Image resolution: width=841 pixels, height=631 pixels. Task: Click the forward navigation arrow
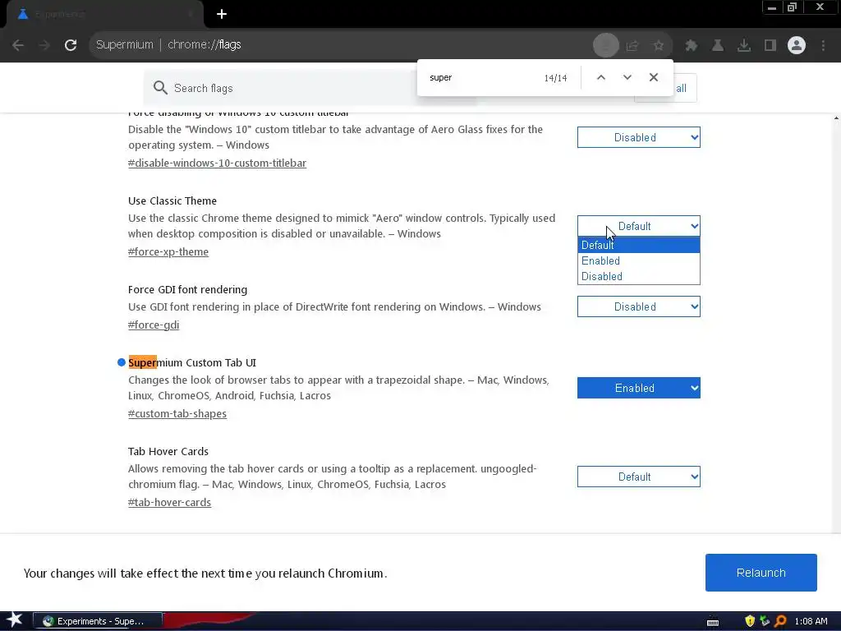point(44,45)
